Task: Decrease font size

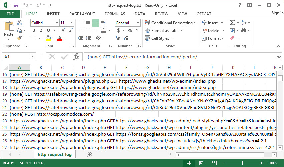Action: [x=71, y=30]
